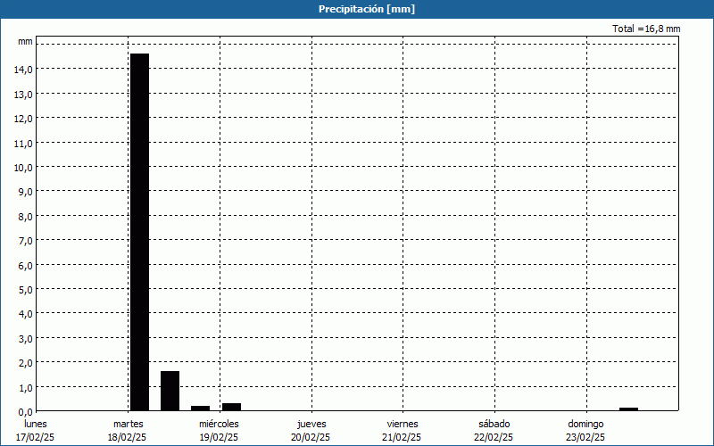Screen dimensions: 714x446
Task: Click the 'sábado' axis label
Action: [x=494, y=424]
